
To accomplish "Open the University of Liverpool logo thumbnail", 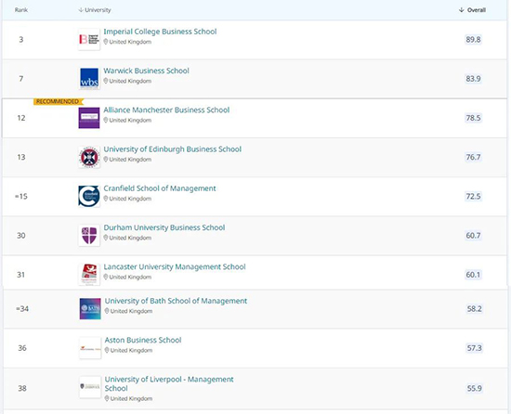I will 90,387.
